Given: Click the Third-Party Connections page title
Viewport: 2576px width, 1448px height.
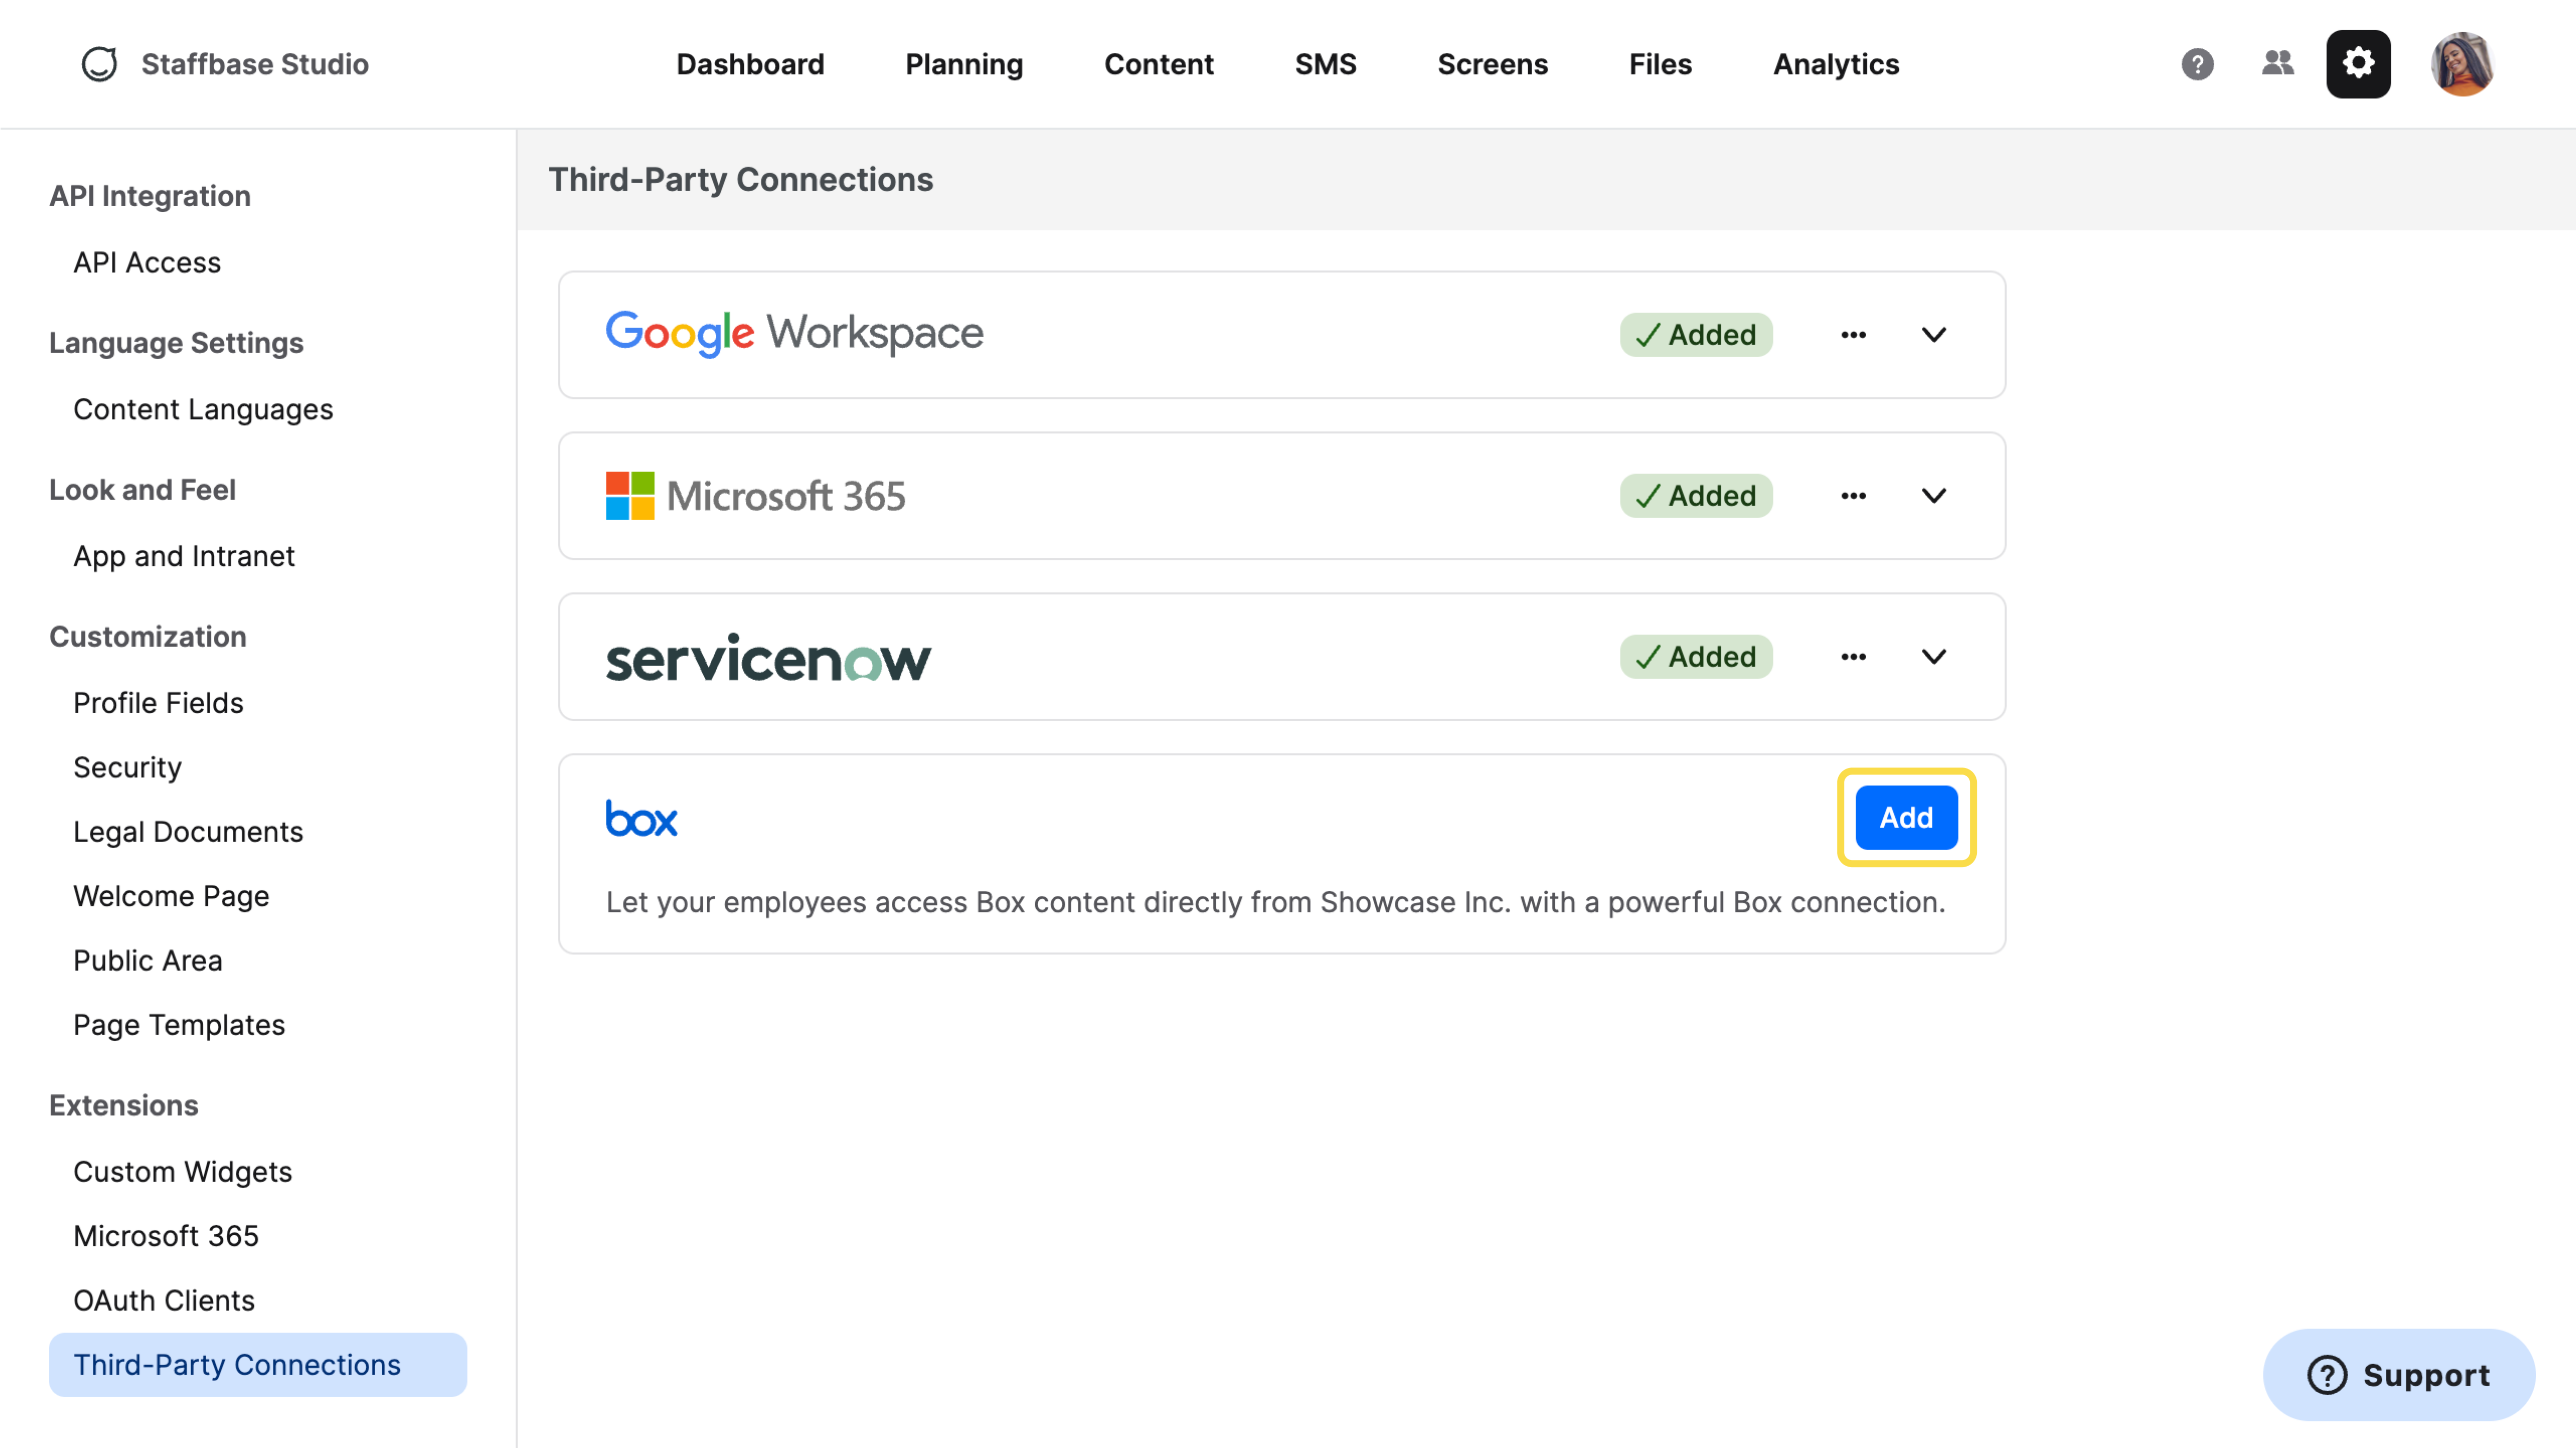Looking at the screenshot, I should [x=741, y=180].
